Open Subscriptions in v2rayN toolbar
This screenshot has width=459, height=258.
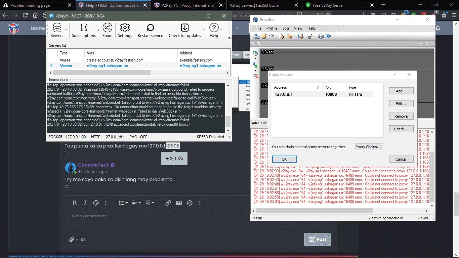click(x=84, y=30)
